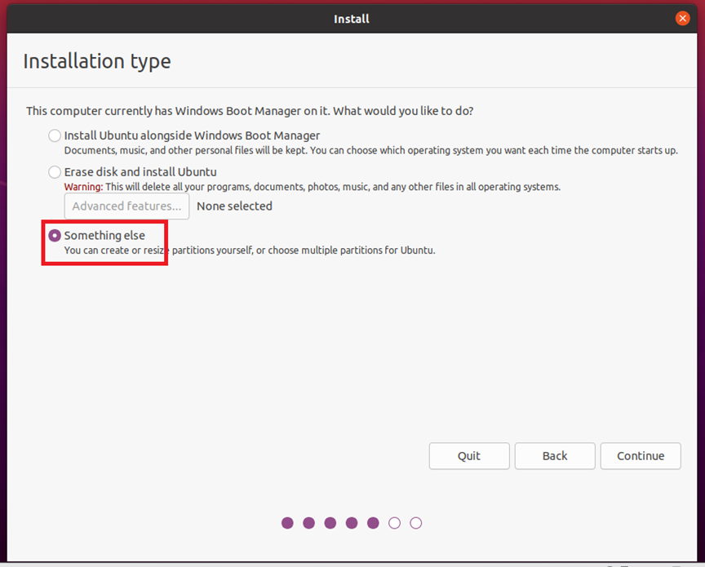Click the third filled progress dot
Image resolution: width=705 pixels, height=567 pixels.
330,523
